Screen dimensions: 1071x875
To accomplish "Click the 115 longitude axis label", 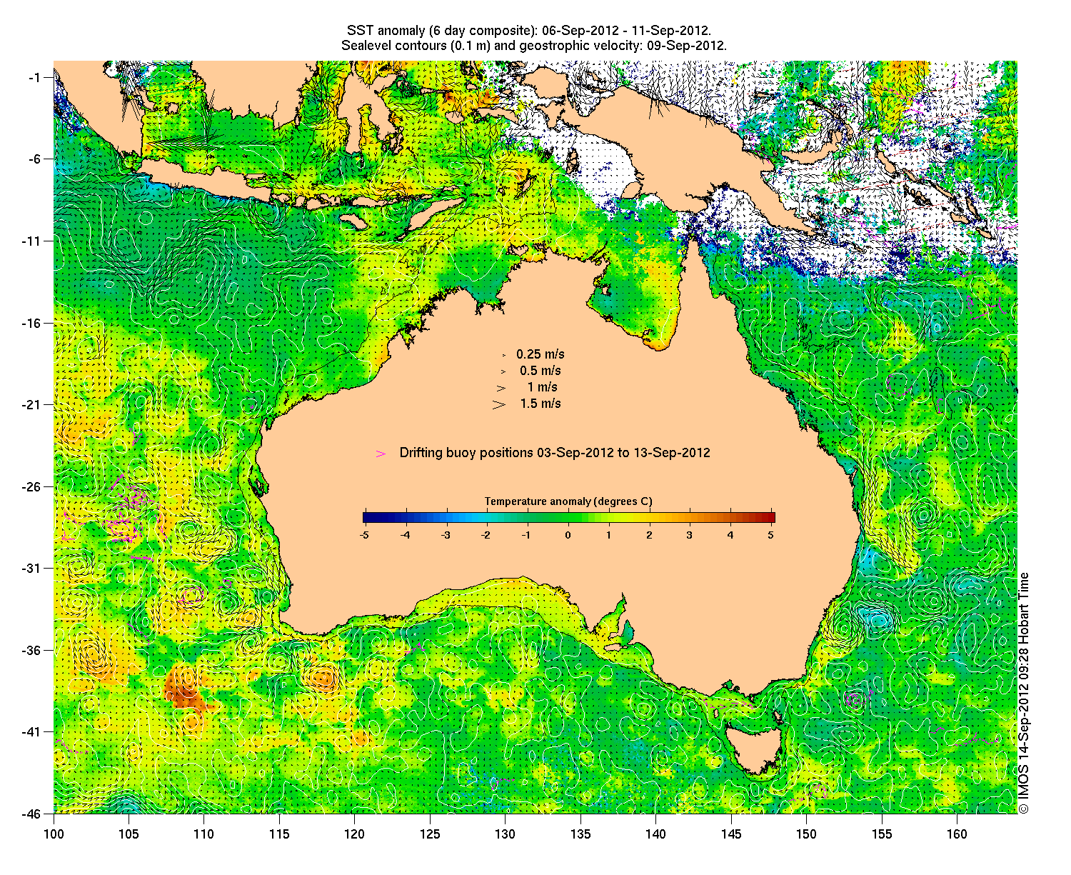I will point(279,834).
